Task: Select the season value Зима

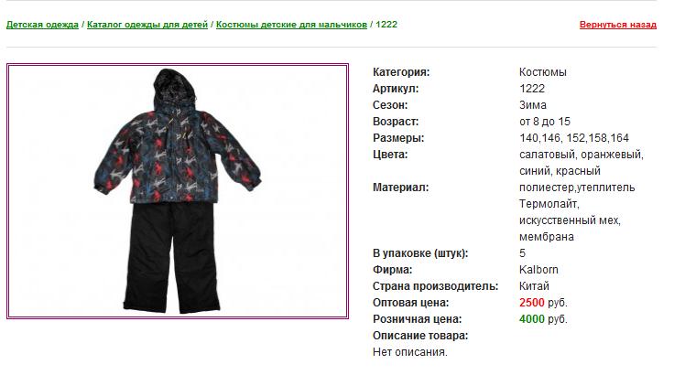Action: 533,105
